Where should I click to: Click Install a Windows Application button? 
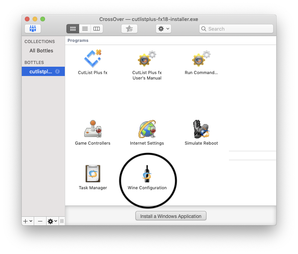pyautogui.click(x=171, y=216)
